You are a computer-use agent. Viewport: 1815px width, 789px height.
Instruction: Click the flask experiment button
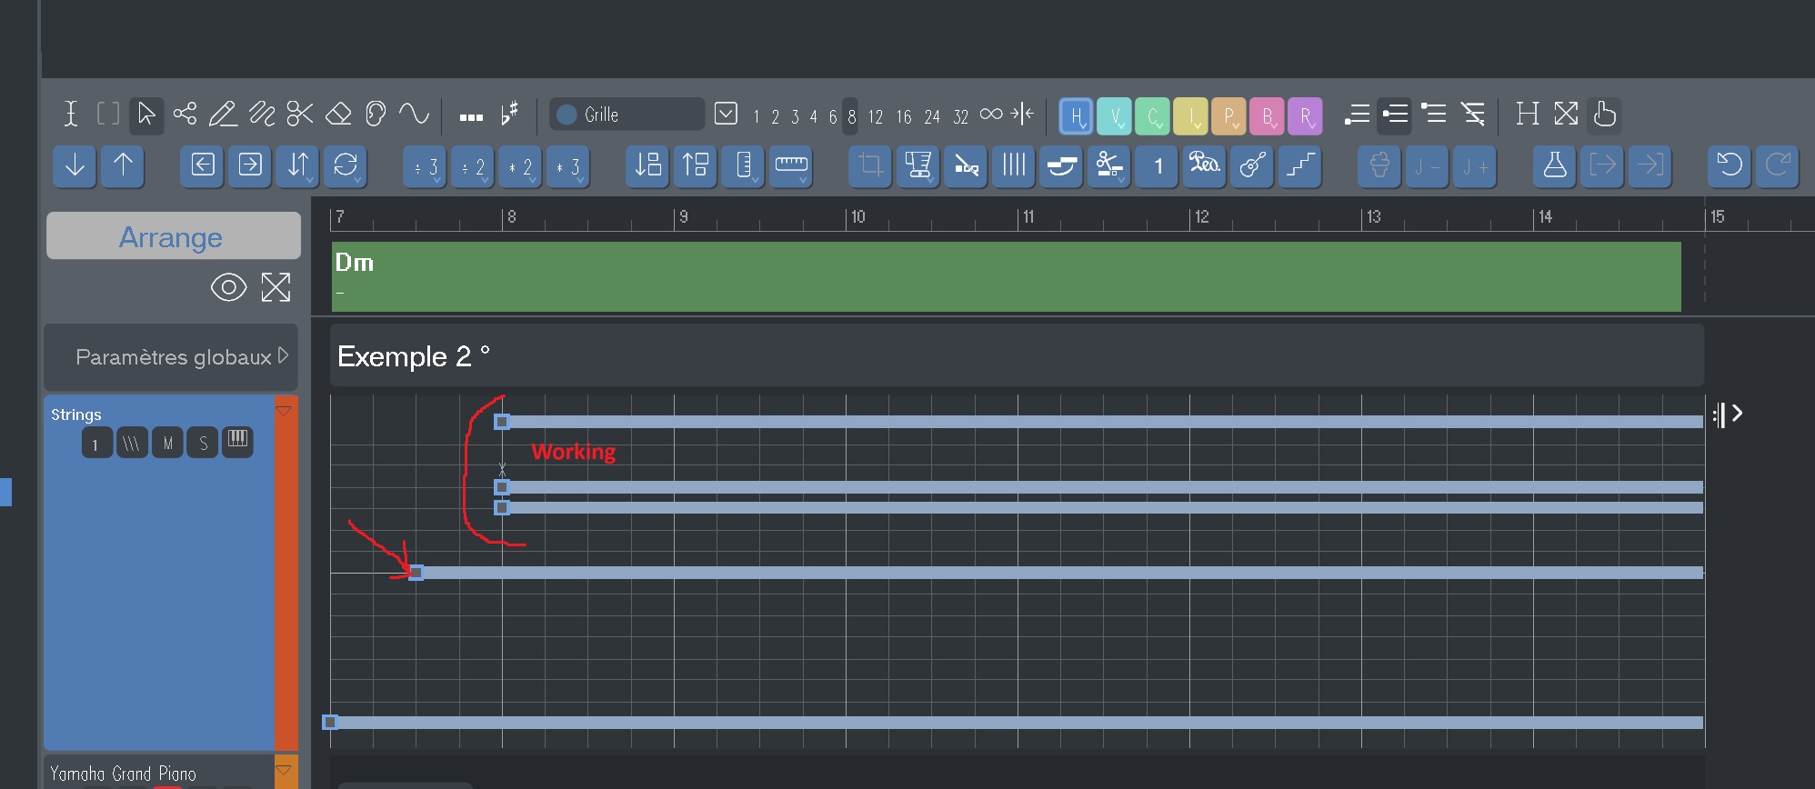pos(1555,165)
